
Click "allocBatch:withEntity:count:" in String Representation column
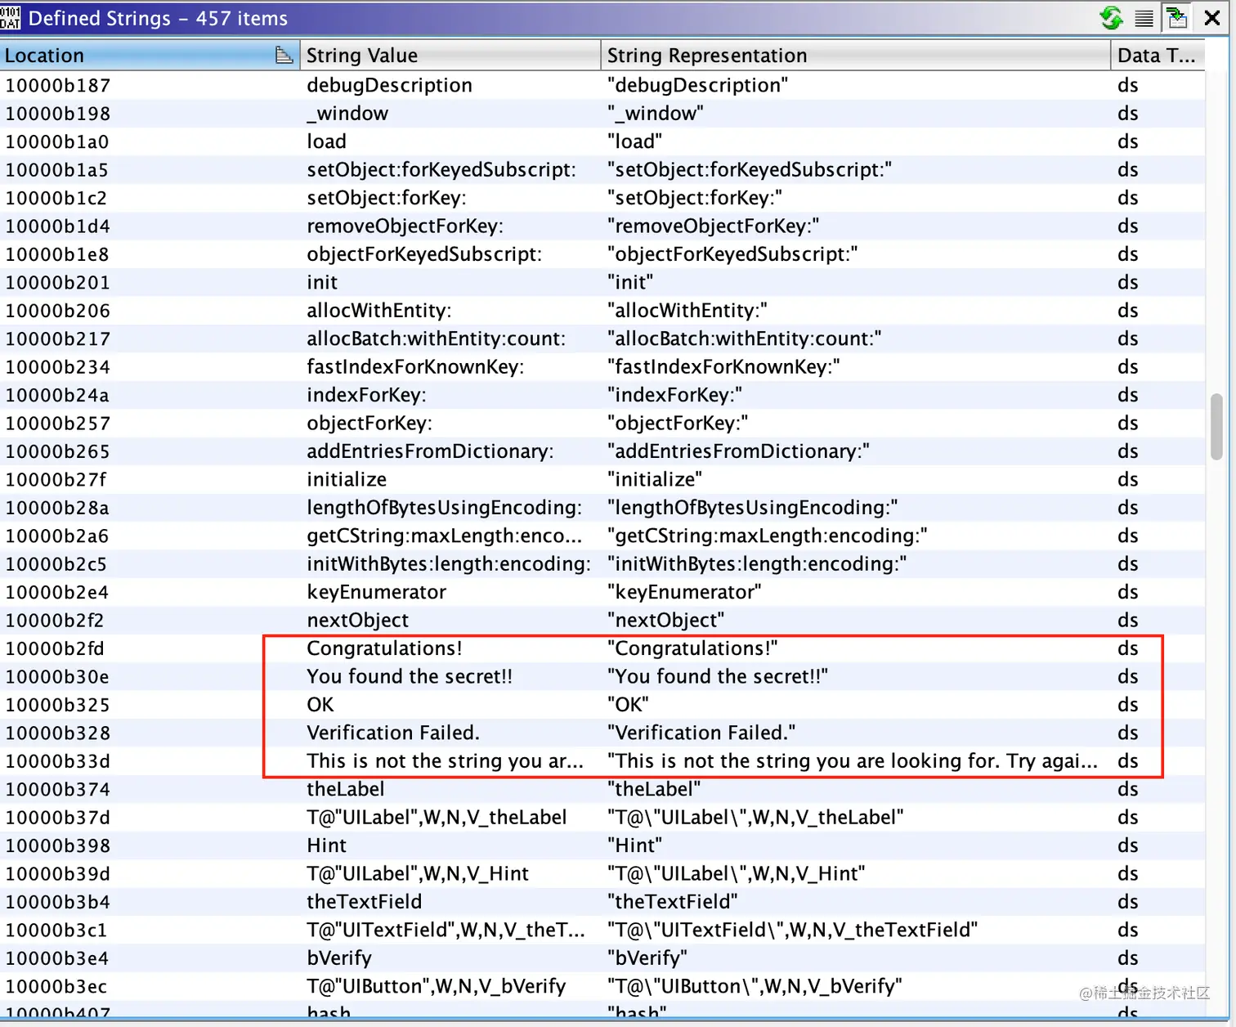point(745,339)
